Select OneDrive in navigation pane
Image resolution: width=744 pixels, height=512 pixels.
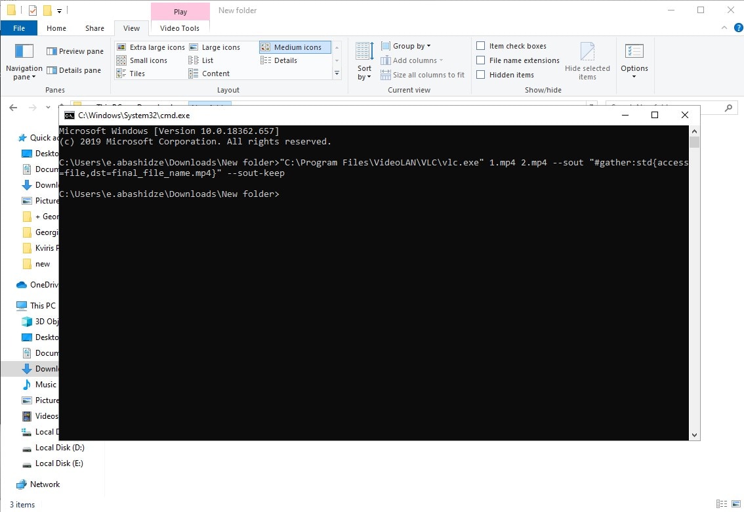point(38,285)
